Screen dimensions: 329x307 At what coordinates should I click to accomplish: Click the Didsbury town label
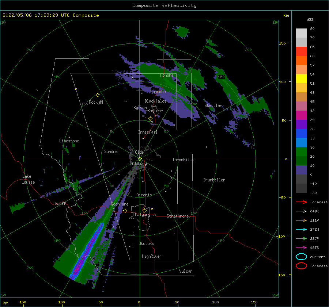click(138, 164)
